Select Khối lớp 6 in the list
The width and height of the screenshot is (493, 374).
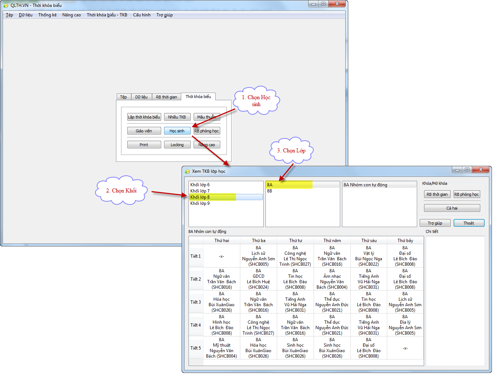pyautogui.click(x=200, y=185)
